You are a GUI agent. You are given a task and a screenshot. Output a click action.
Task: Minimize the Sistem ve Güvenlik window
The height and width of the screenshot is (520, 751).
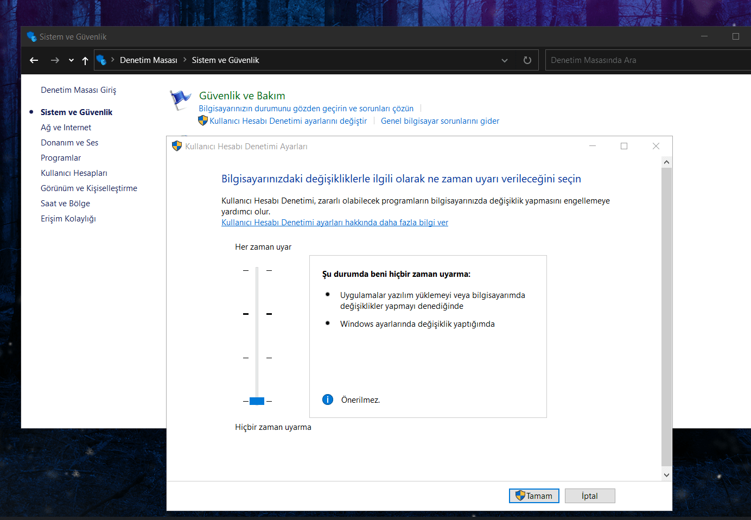(704, 36)
